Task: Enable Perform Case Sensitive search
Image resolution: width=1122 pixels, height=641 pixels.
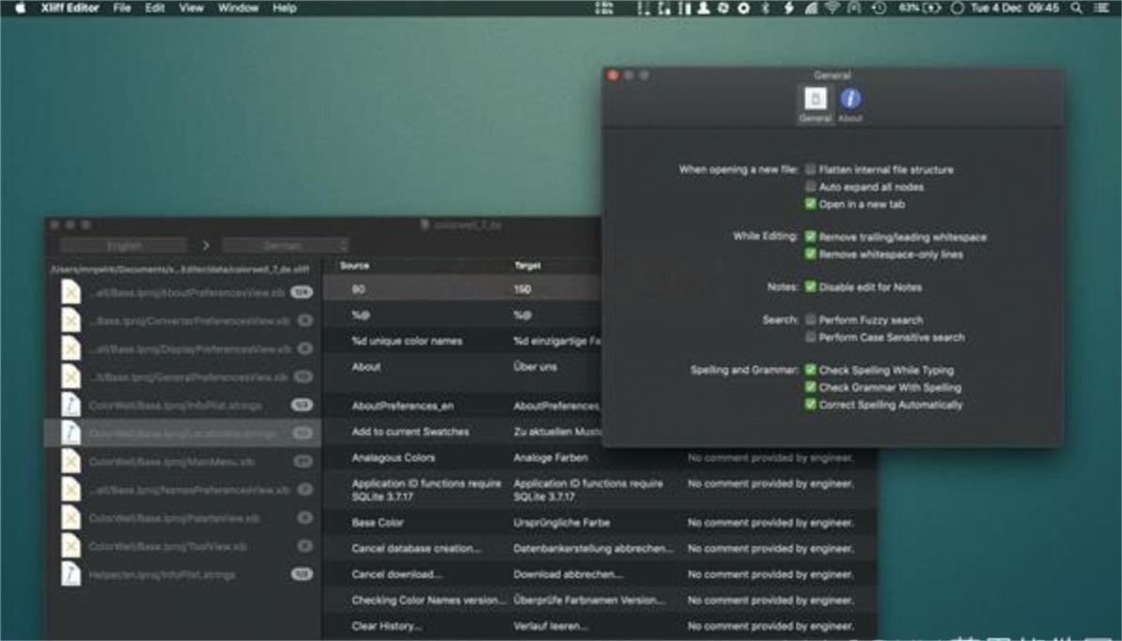Action: 810,337
